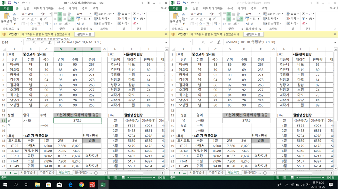Screen dimensions: 338x189
Task: Toggle Italic in left window font group
Action: pyautogui.click(x=28, y=19)
